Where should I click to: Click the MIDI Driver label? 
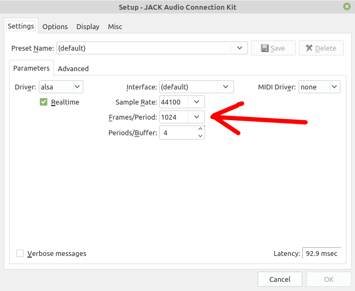click(277, 87)
